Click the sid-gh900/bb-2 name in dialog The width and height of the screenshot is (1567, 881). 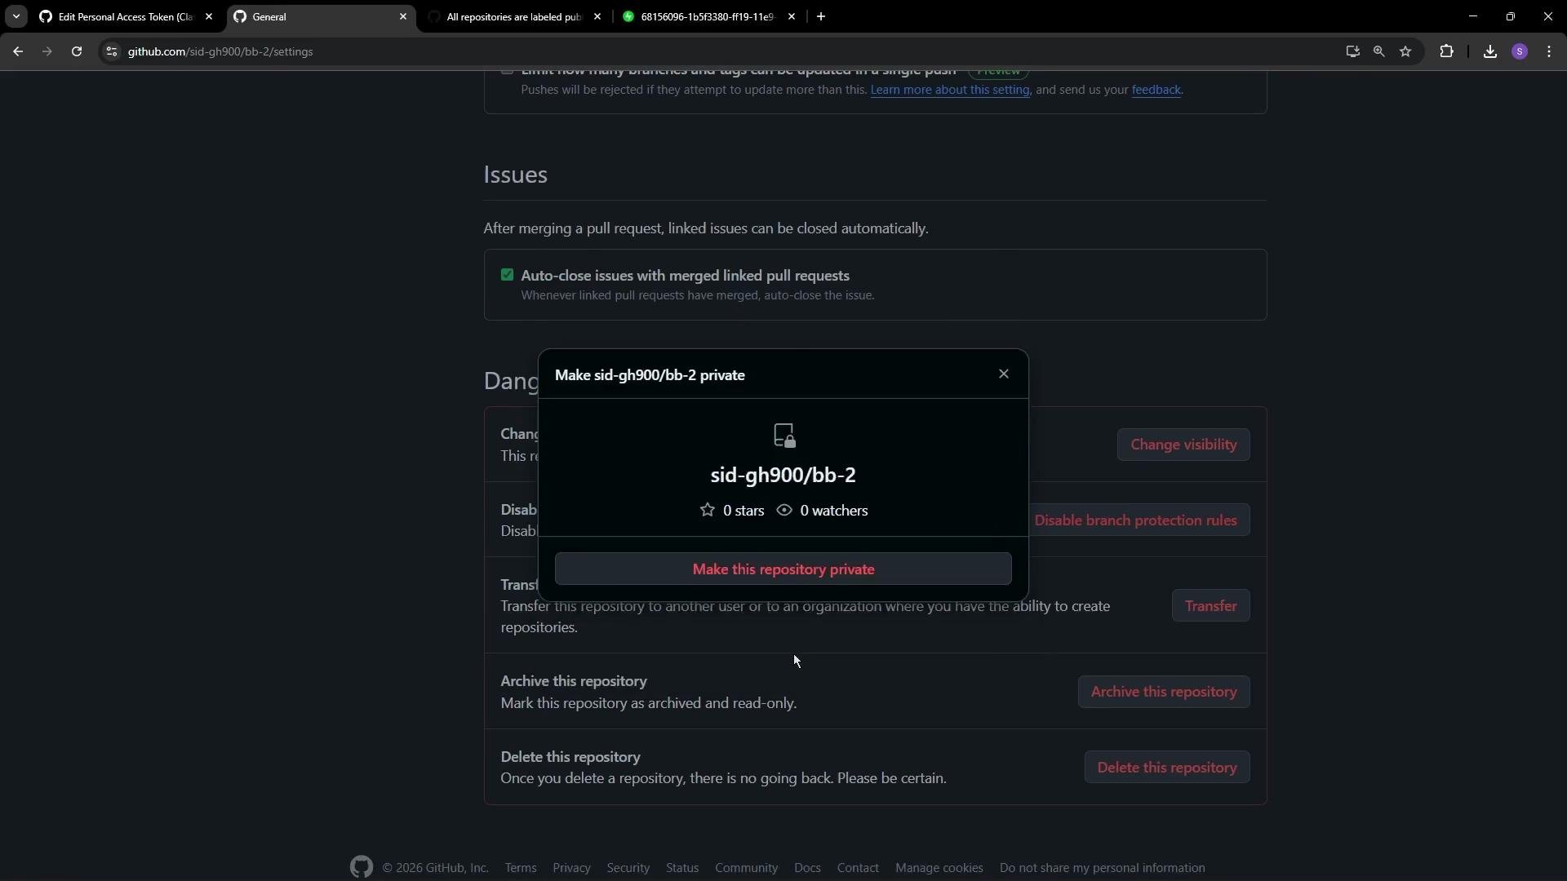[x=783, y=475]
